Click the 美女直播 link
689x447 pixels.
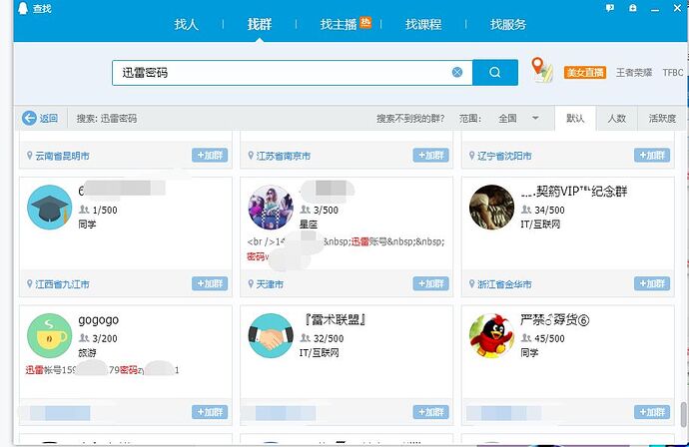point(584,73)
